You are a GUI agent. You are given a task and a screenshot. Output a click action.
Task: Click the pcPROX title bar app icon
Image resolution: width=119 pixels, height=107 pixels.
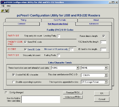[x=2, y=2]
